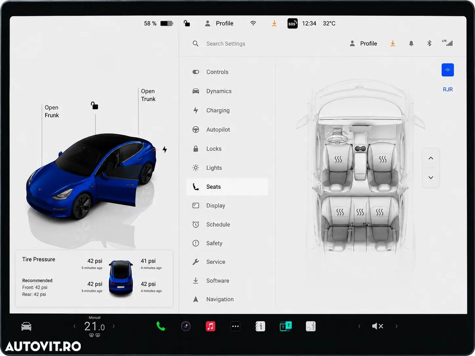Open the teal Theater app icon
475x356 pixels.
(x=285, y=327)
